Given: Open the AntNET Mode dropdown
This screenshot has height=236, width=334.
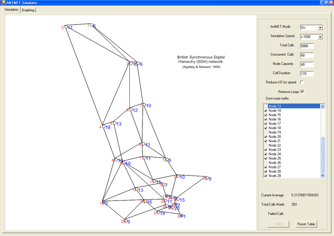Looking at the screenshot, I should click(320, 28).
